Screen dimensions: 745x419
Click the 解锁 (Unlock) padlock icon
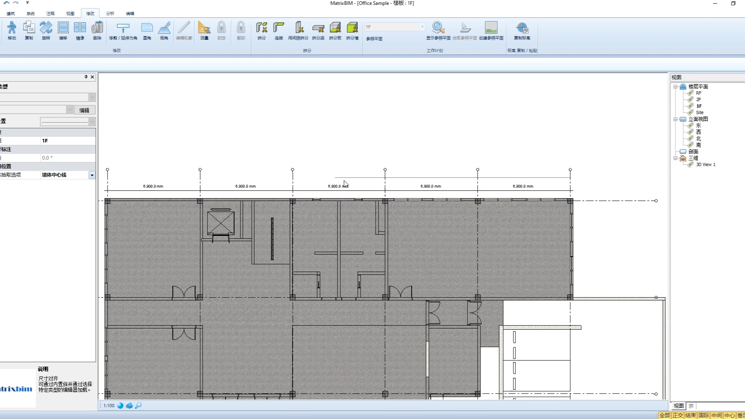point(241,30)
